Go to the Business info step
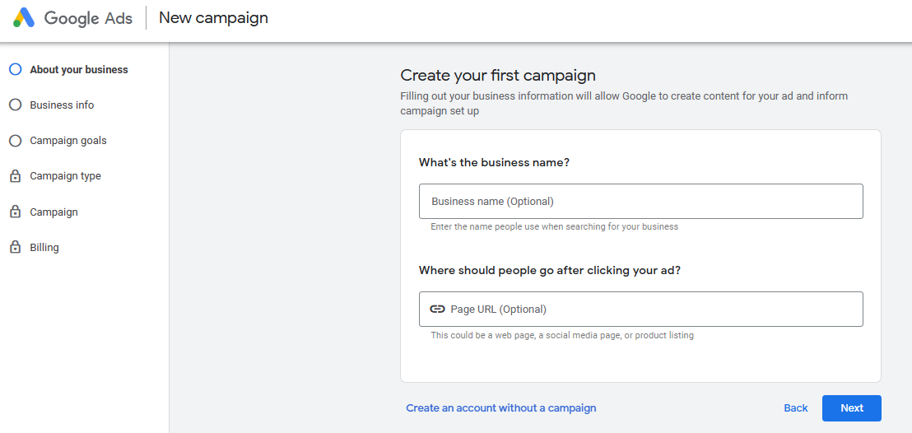The image size is (912, 433). pos(62,105)
